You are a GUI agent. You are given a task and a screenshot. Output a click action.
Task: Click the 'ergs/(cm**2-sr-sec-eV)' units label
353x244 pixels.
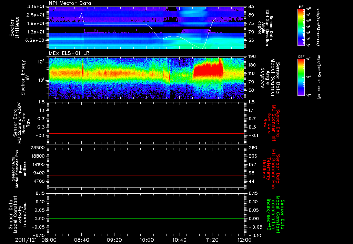coord(319,77)
